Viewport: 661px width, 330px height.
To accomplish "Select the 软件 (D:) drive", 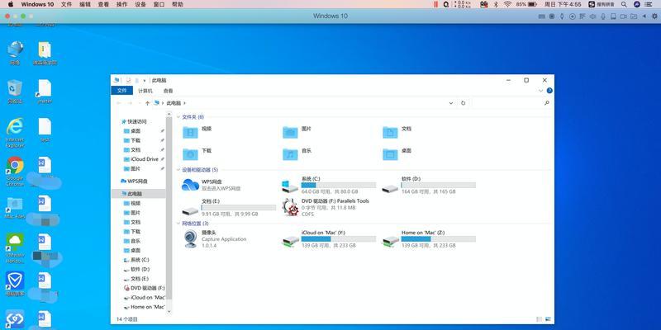I will pyautogui.click(x=429, y=185).
